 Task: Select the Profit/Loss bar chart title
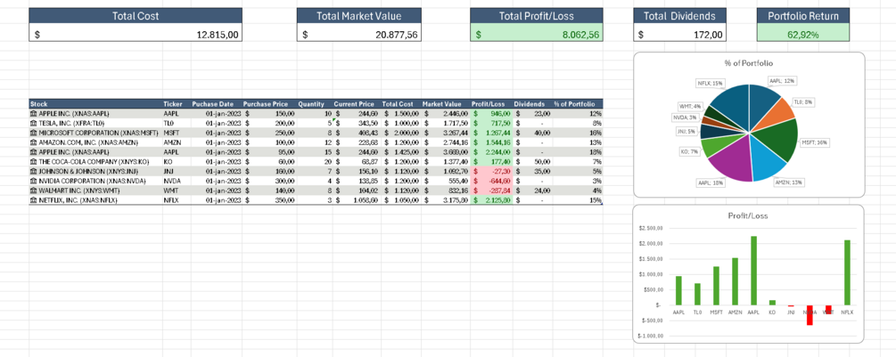(x=749, y=216)
